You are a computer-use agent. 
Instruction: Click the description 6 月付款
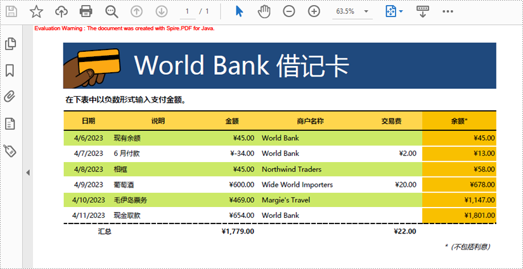126,153
